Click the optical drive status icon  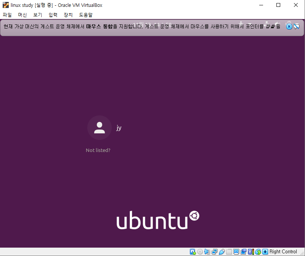[x=200, y=252]
